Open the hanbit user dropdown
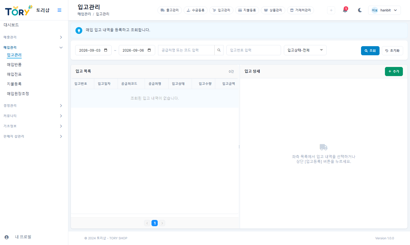Image resolution: width=410 pixels, height=245 pixels. (384, 10)
